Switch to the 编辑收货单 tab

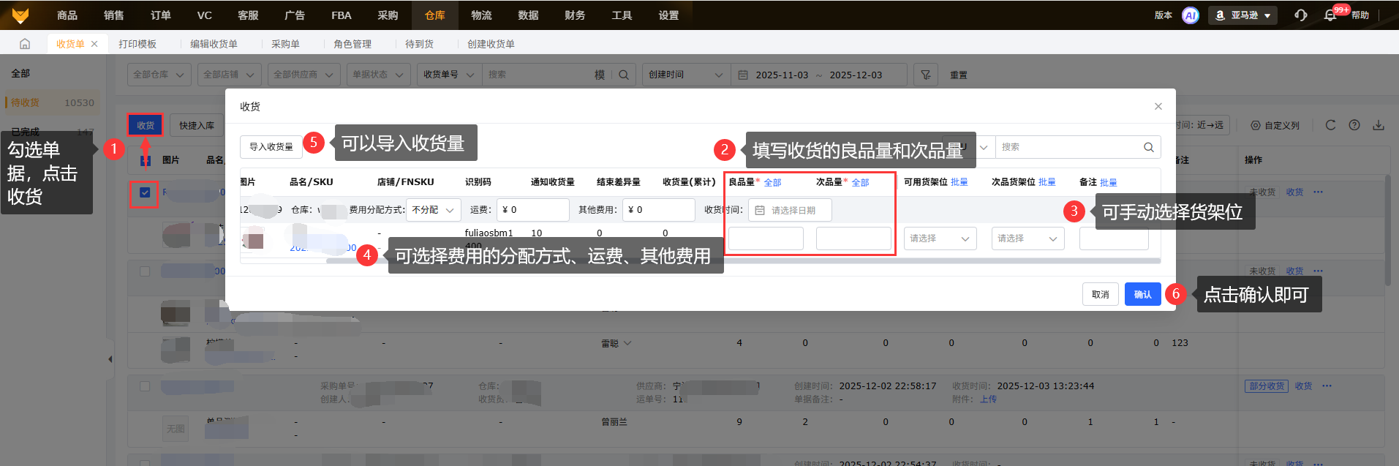(x=214, y=44)
